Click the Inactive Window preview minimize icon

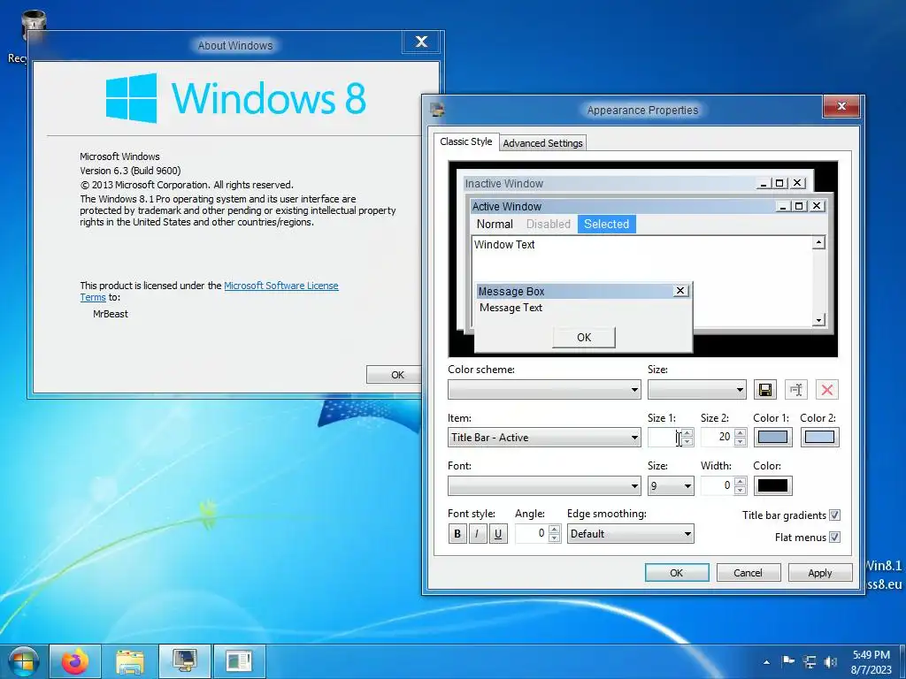[x=764, y=184]
